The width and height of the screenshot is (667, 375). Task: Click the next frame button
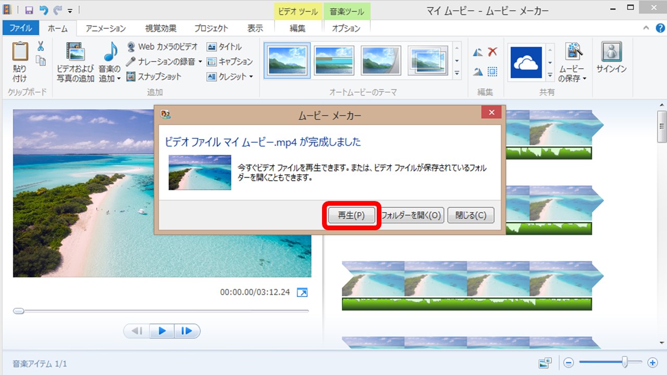click(x=187, y=331)
